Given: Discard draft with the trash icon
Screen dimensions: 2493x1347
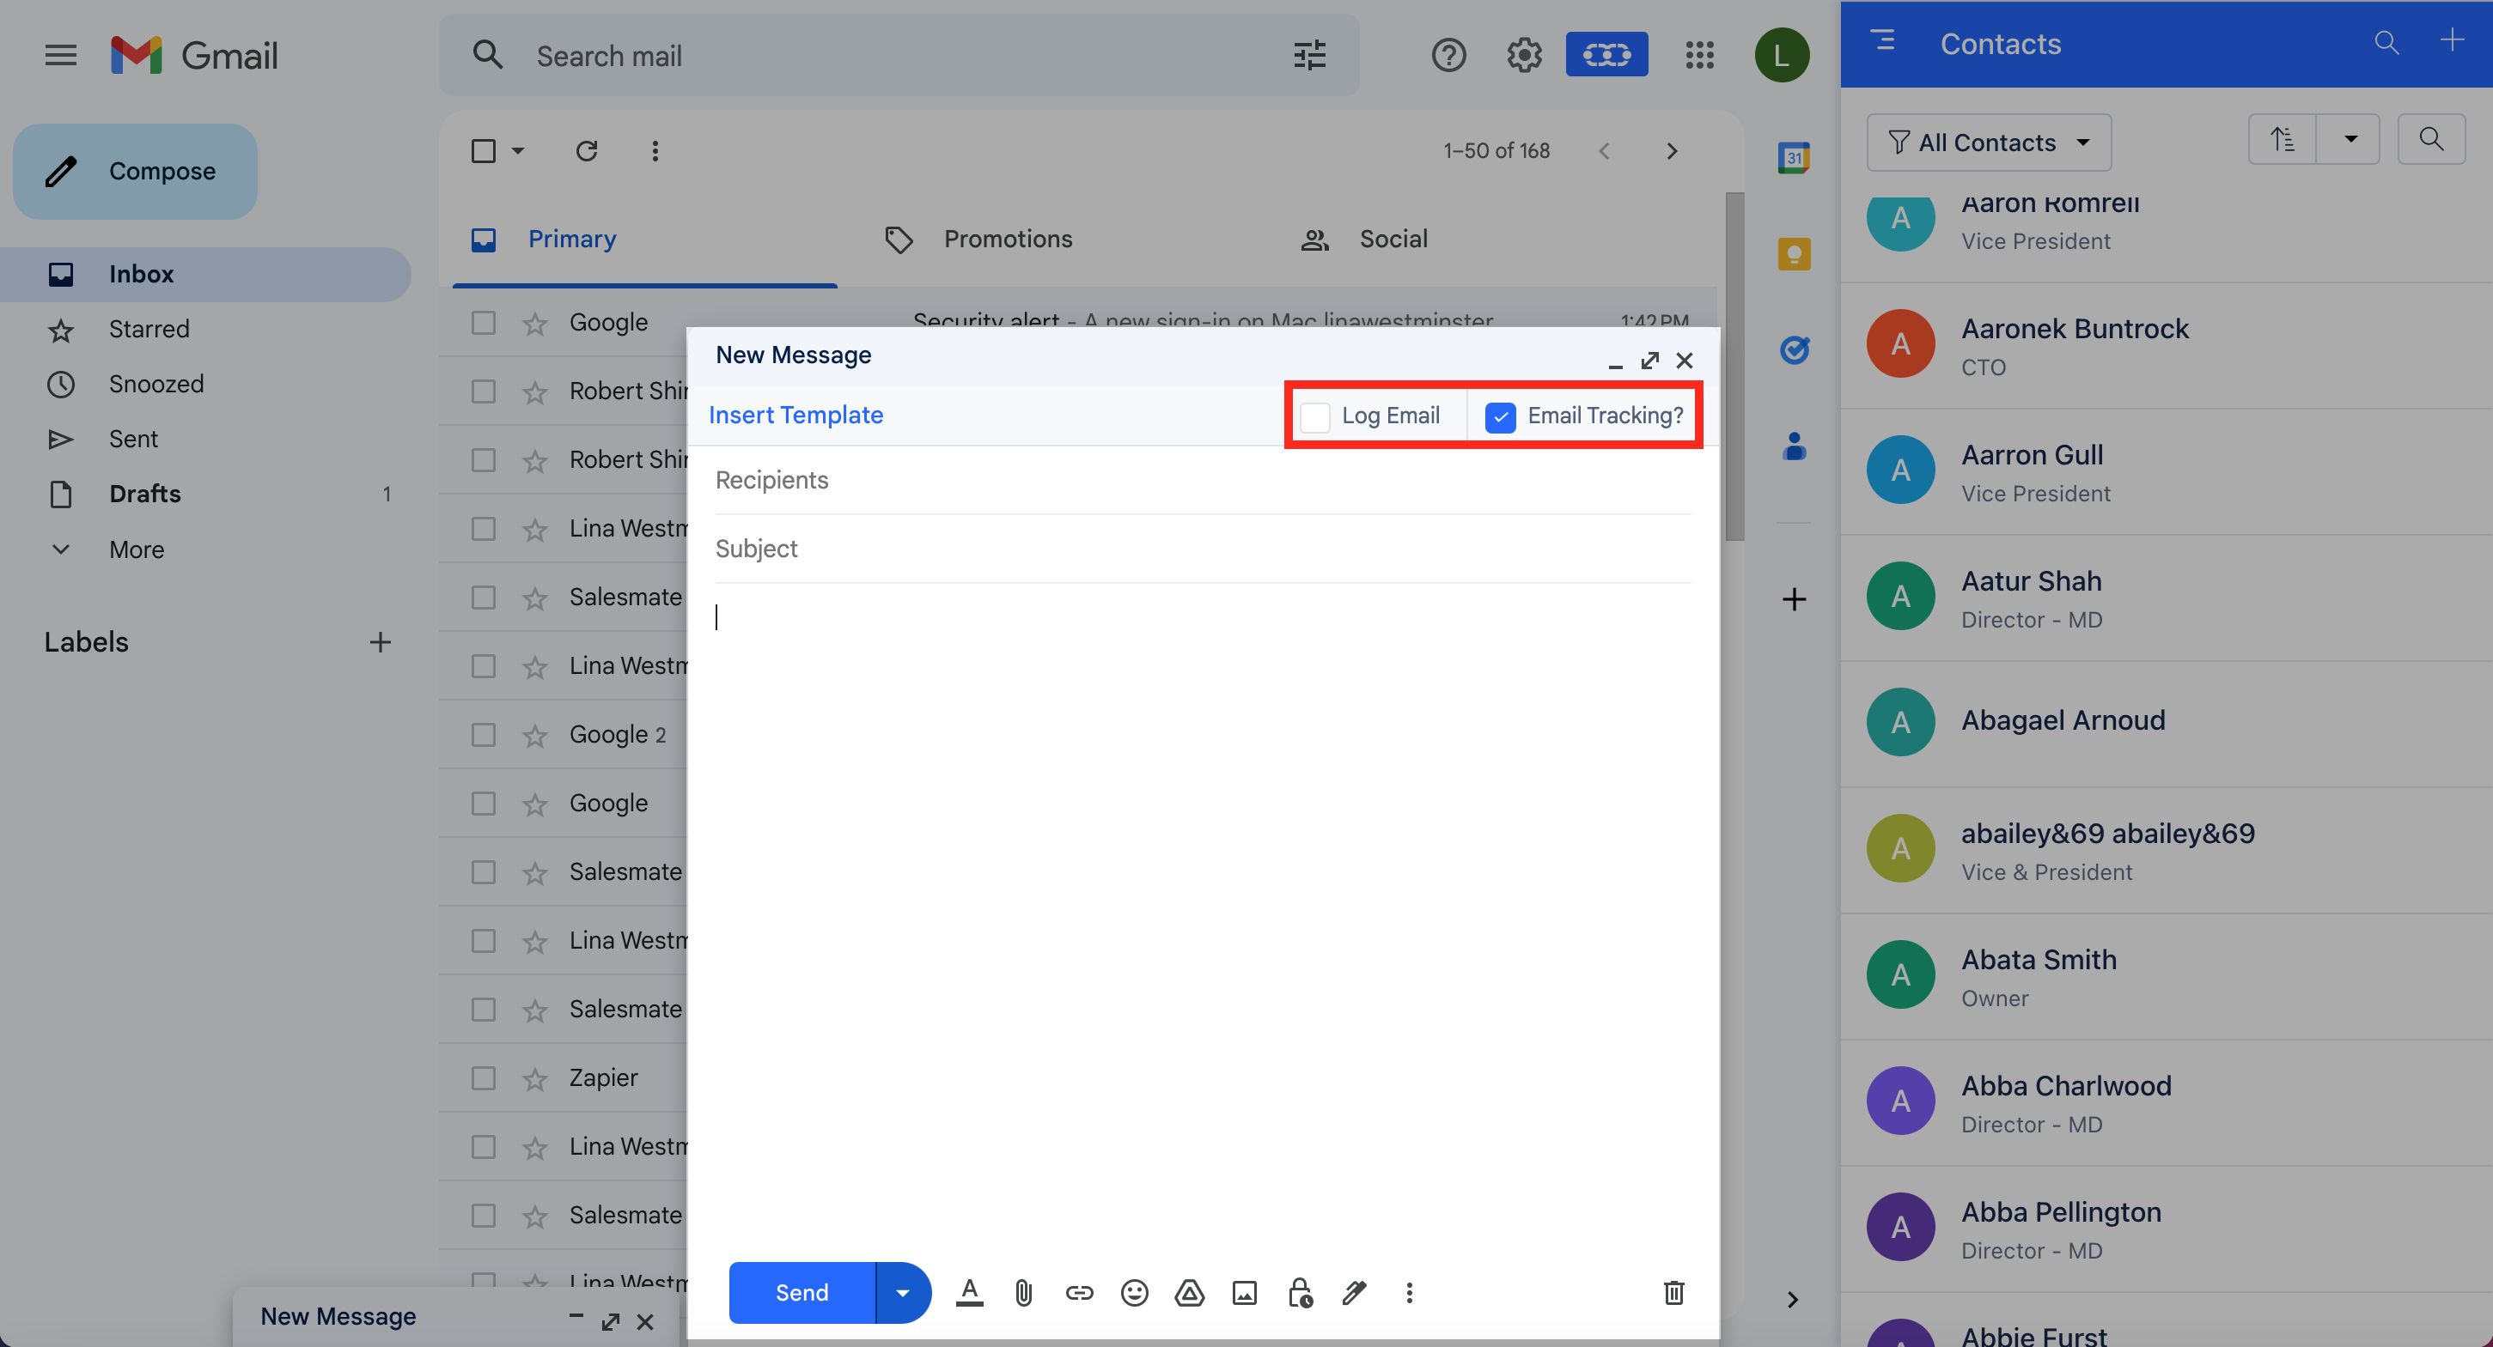Looking at the screenshot, I should [1673, 1293].
